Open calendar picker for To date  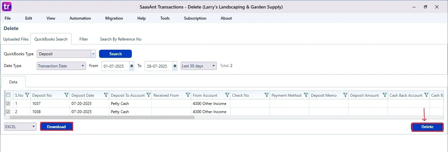[175, 66]
